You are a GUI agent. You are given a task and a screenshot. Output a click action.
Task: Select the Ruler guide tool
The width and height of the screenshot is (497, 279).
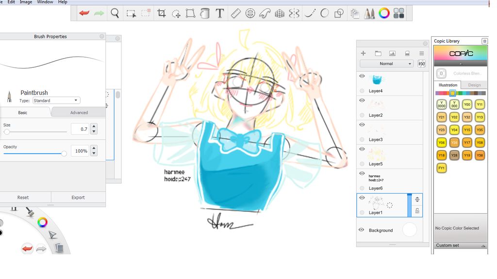click(235, 13)
